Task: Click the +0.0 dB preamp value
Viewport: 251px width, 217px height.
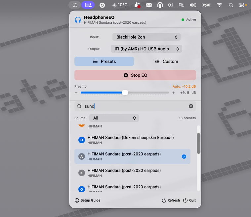Action: coord(188,93)
